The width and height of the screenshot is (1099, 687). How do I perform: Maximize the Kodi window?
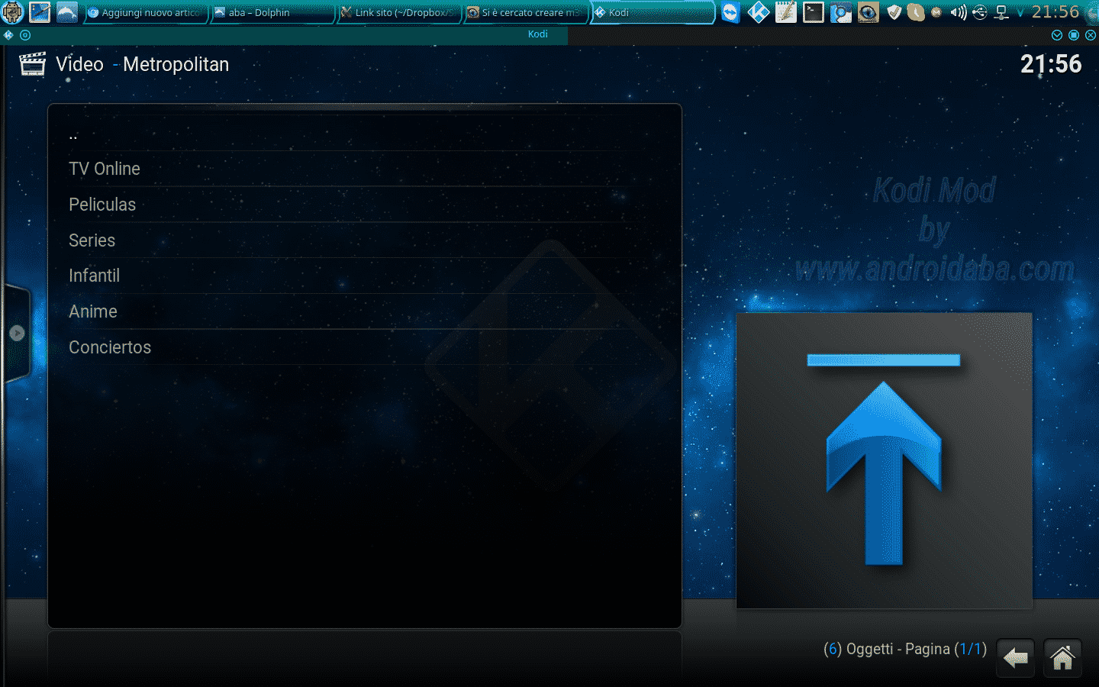click(x=1074, y=35)
